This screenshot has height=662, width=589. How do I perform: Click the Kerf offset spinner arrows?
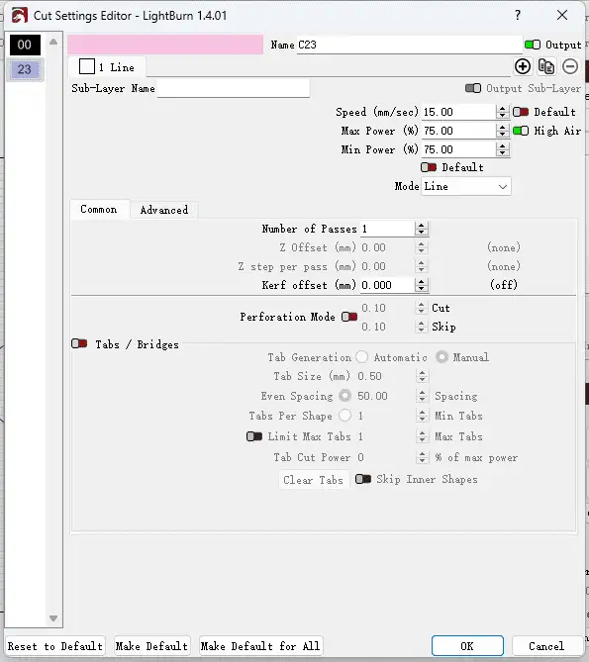[421, 285]
